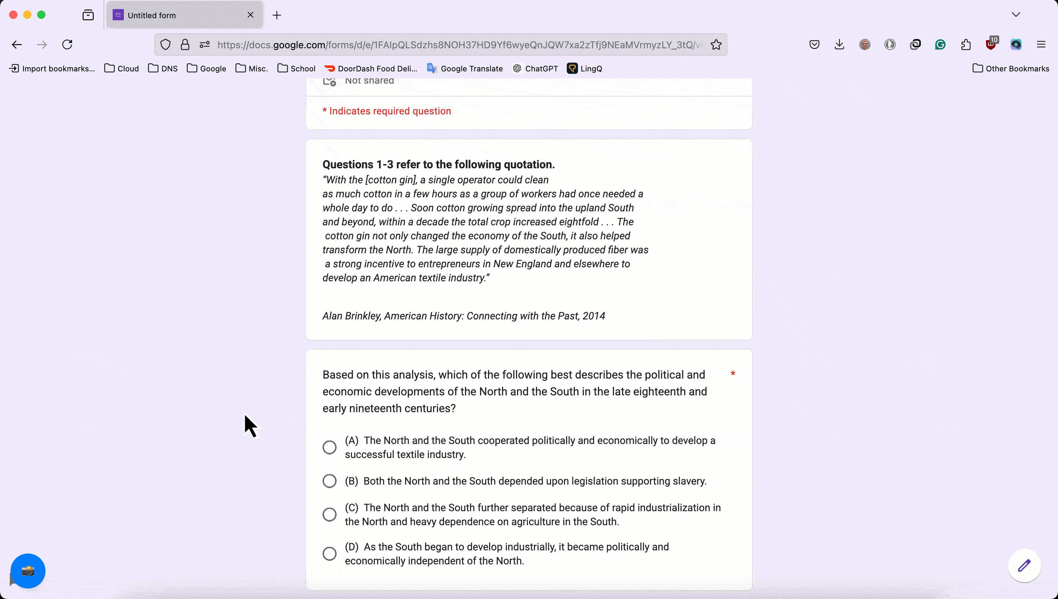Open the ChatGPT bookmark

(535, 68)
